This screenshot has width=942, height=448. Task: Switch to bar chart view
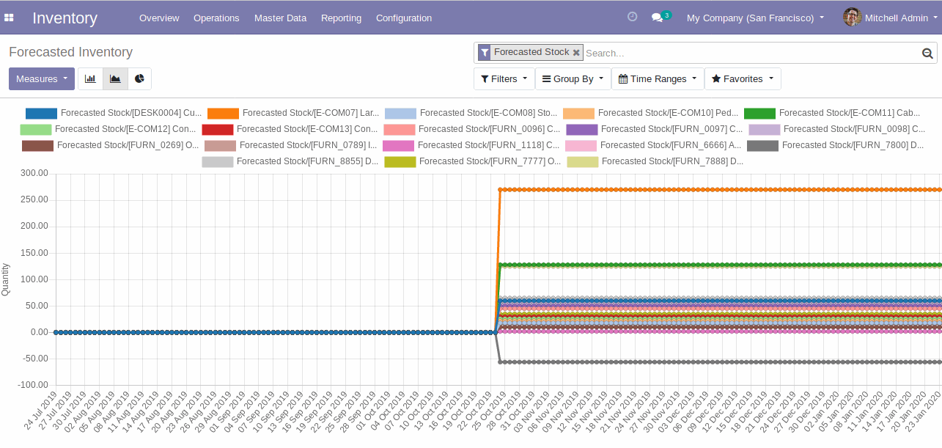click(x=90, y=79)
